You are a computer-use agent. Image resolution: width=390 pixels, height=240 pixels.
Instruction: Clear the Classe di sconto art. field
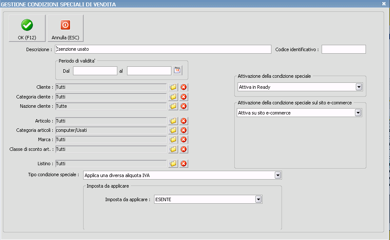coord(184,149)
